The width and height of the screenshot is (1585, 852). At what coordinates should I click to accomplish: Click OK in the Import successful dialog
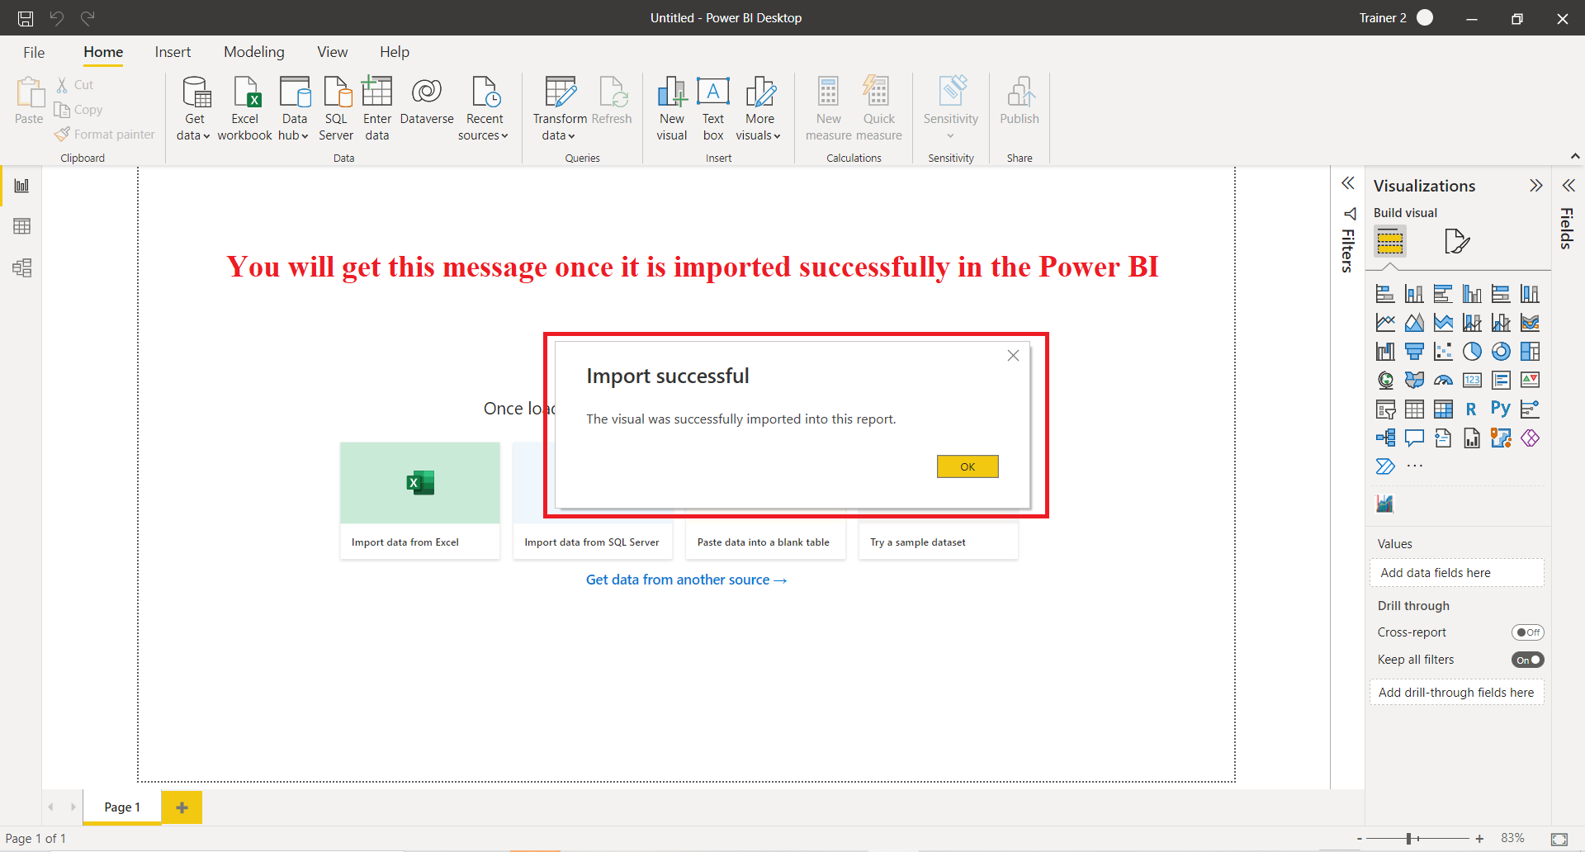pyautogui.click(x=968, y=466)
